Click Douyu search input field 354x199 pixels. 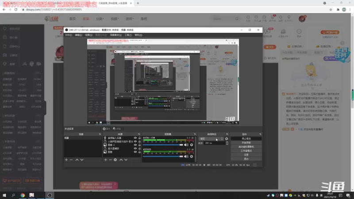point(223,19)
